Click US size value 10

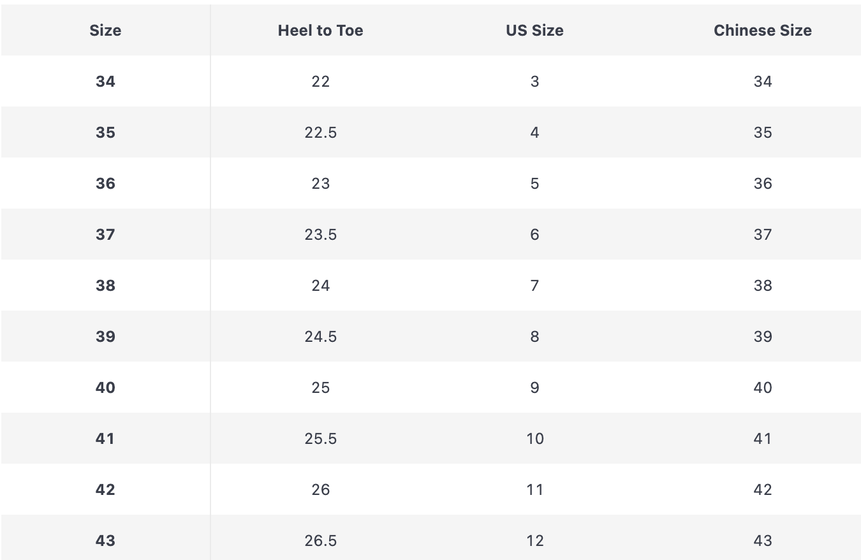click(534, 438)
